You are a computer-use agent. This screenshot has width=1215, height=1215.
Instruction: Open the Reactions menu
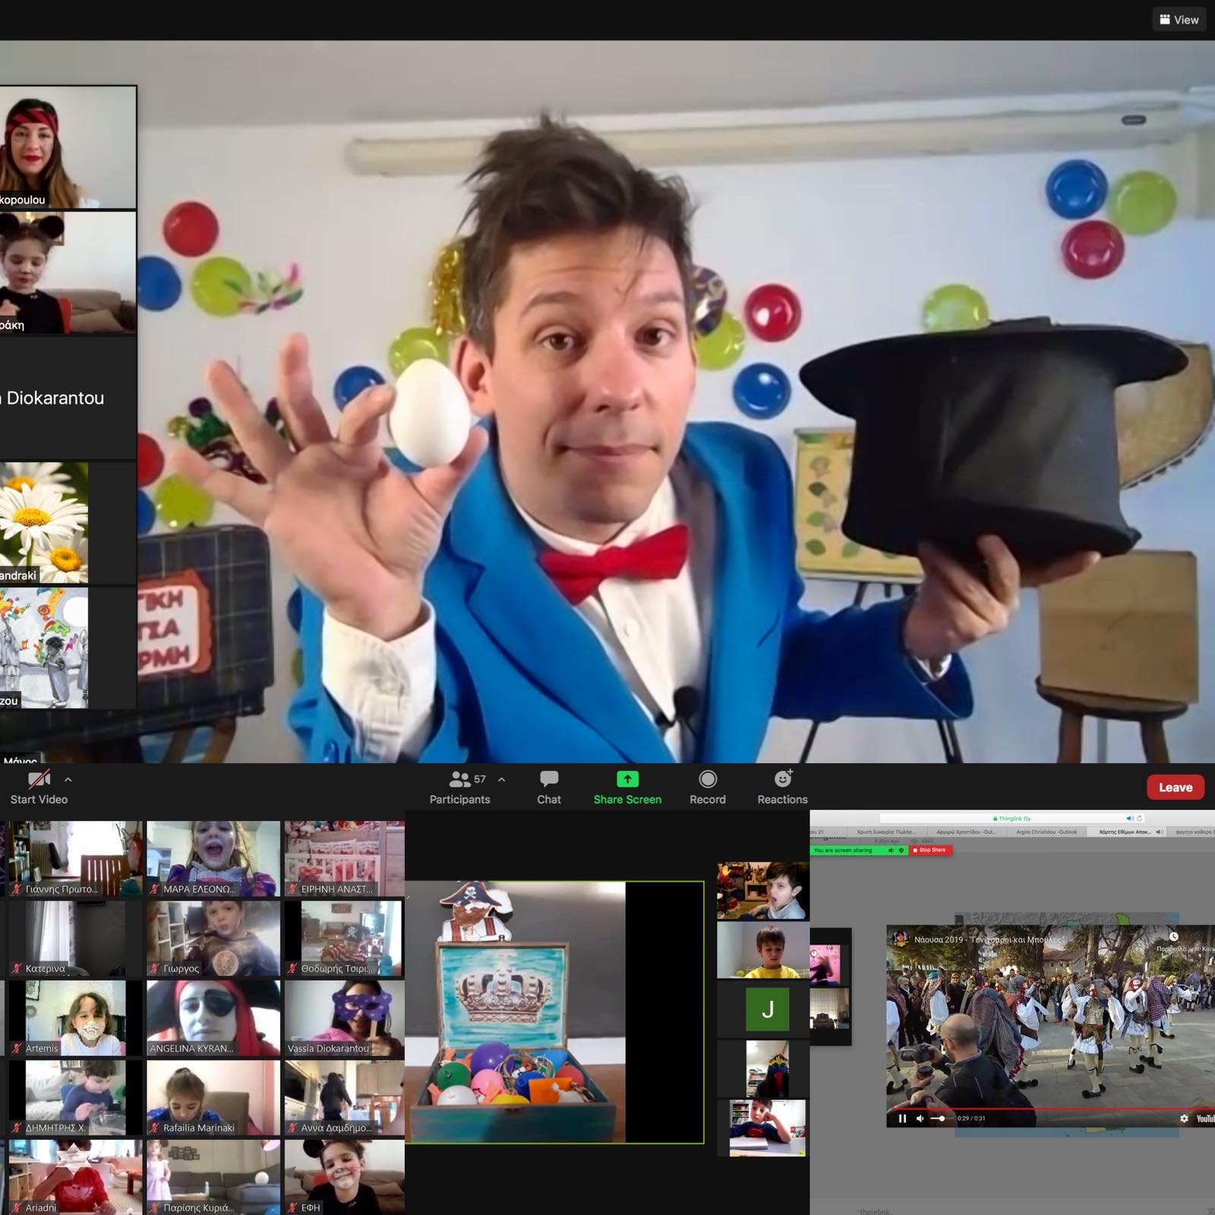(x=782, y=787)
